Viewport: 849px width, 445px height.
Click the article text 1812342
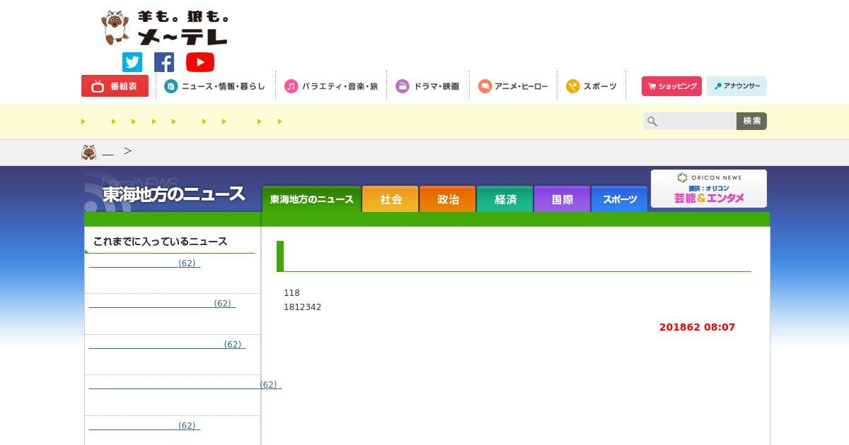pyautogui.click(x=302, y=307)
